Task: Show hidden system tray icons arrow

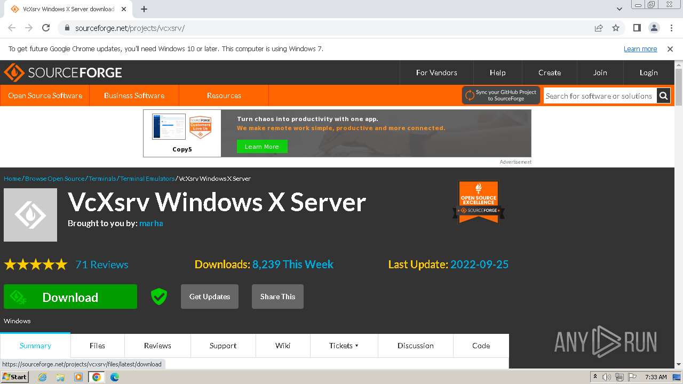Action: pyautogui.click(x=595, y=377)
